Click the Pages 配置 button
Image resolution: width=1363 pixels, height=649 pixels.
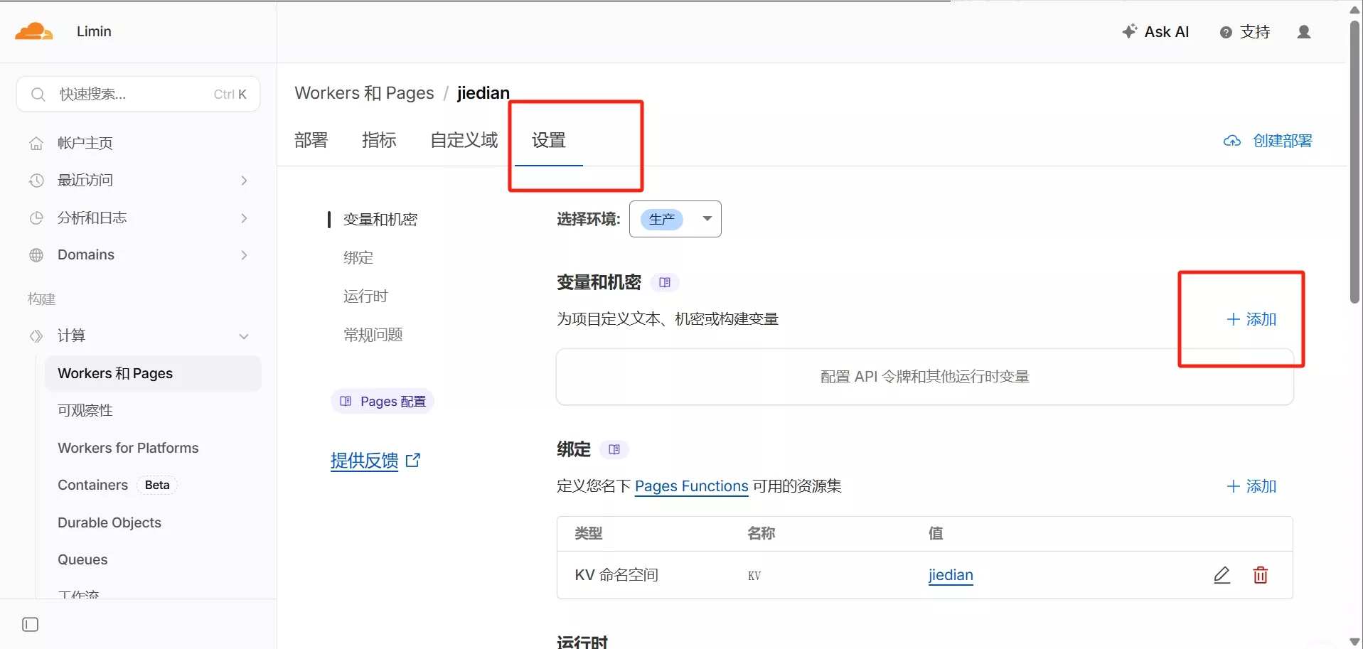(x=383, y=402)
